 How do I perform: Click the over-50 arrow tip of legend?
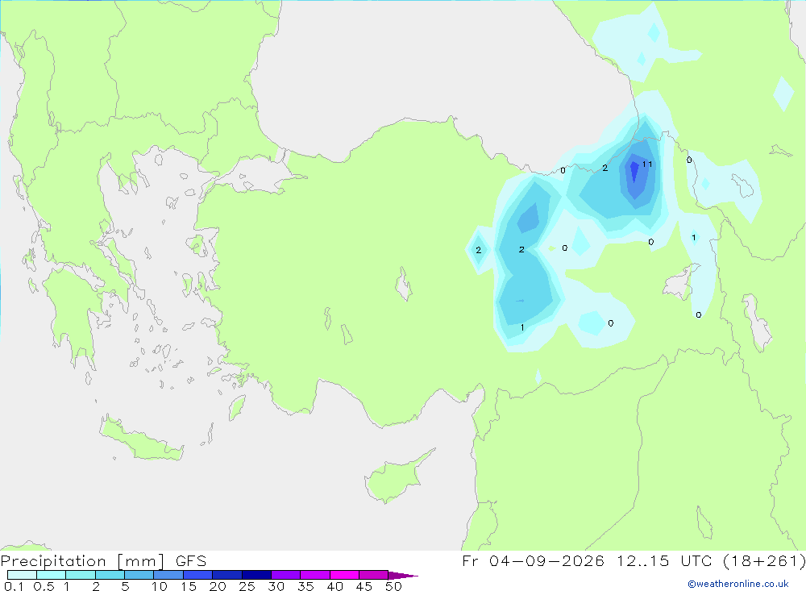(x=403, y=575)
